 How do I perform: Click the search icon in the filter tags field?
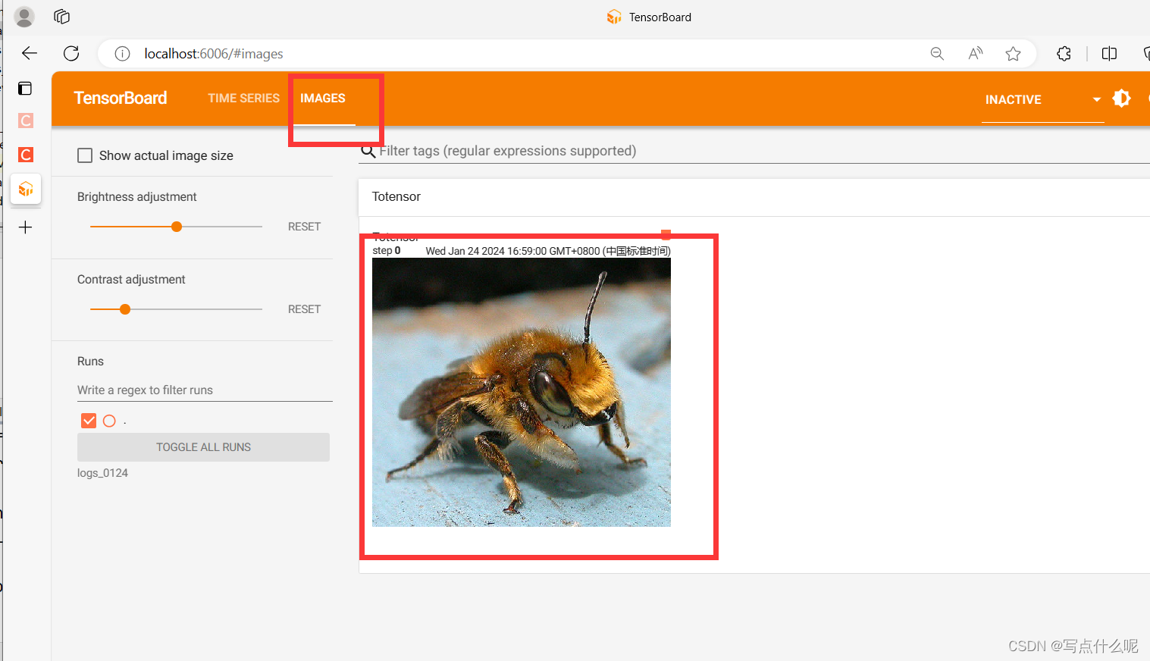pos(368,151)
